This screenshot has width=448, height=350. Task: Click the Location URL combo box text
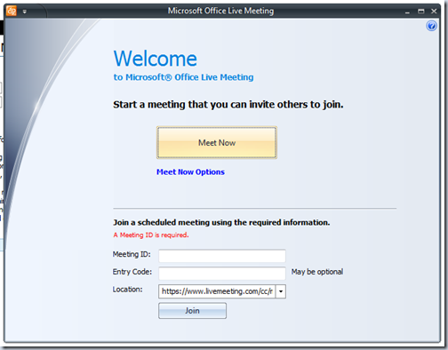click(x=217, y=291)
